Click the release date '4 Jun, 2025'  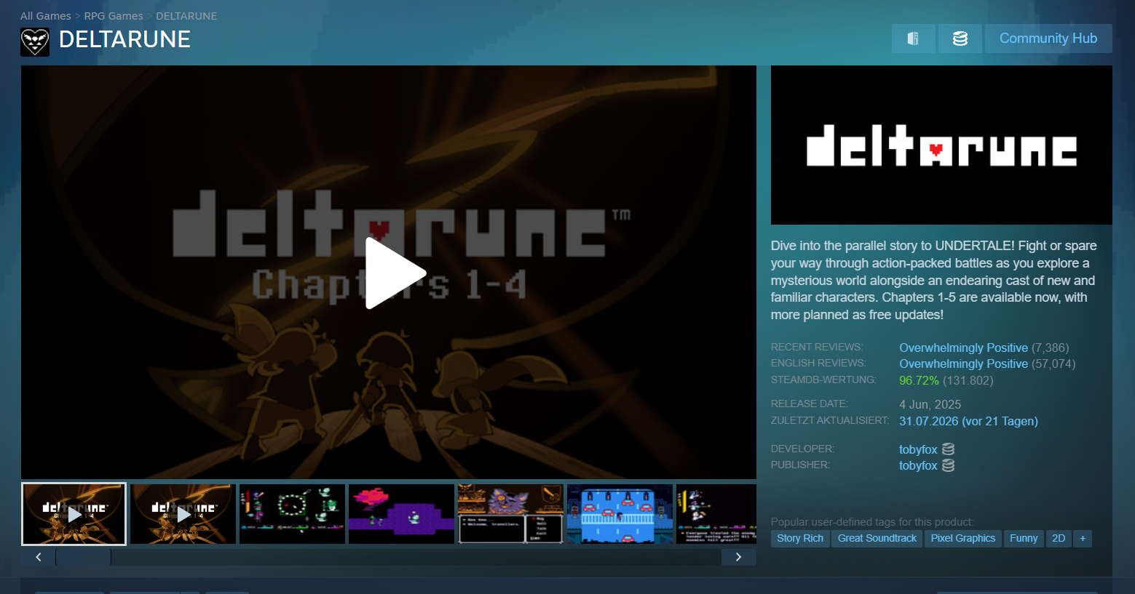[930, 404]
